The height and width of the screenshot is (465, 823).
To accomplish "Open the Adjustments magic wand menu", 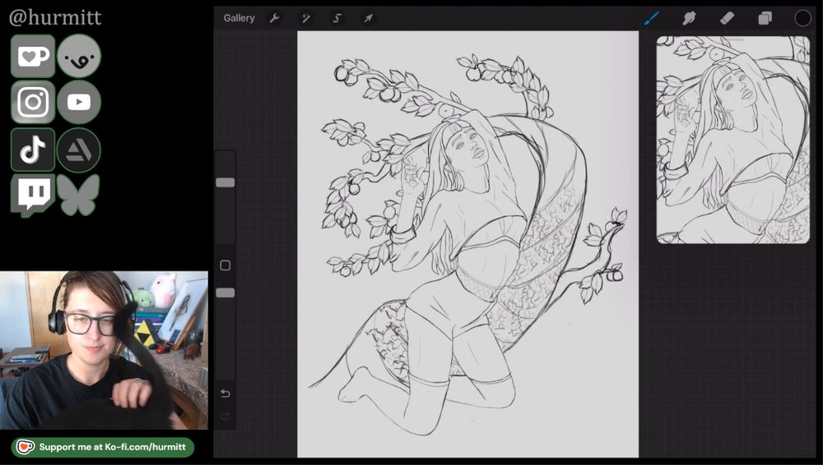I will pos(305,18).
